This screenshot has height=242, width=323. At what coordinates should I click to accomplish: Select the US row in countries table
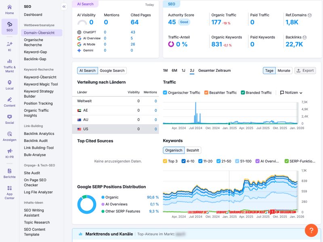pyautogui.click(x=117, y=129)
